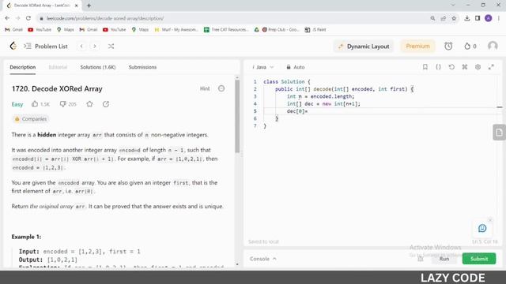Click the circle icon beside Hint

click(221, 88)
